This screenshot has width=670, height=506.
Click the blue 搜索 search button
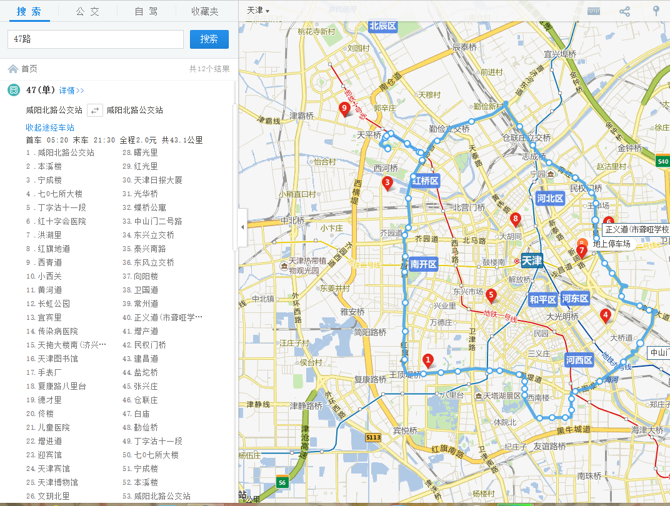(209, 39)
